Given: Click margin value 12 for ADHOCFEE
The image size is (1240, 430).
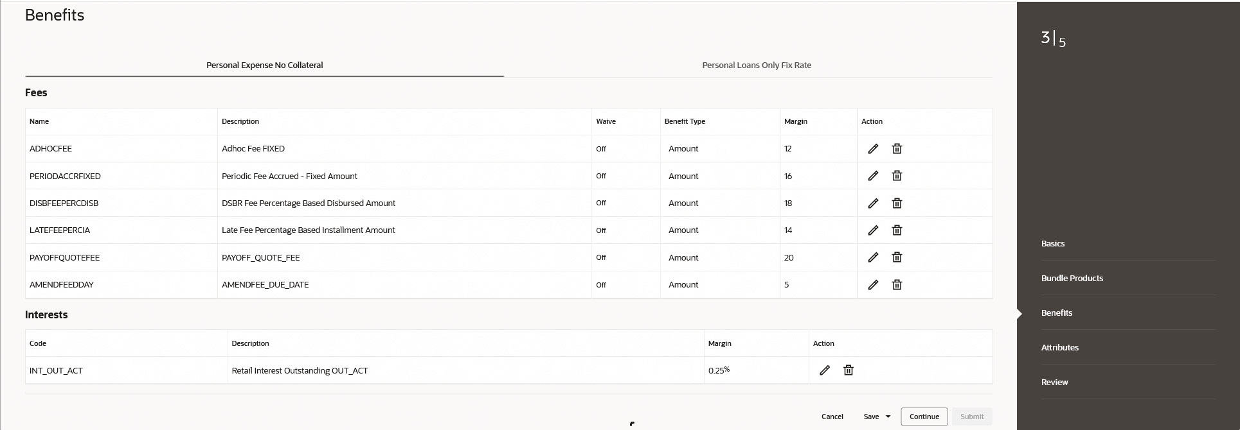Looking at the screenshot, I should [788, 149].
